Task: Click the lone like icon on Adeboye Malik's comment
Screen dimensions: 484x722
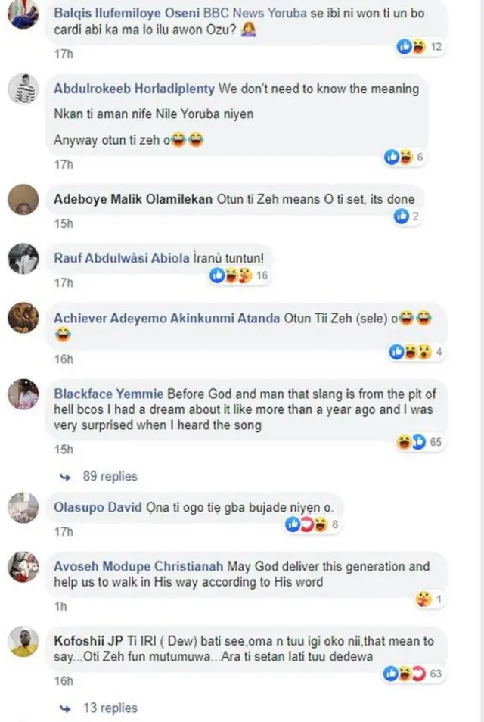Action: (403, 214)
